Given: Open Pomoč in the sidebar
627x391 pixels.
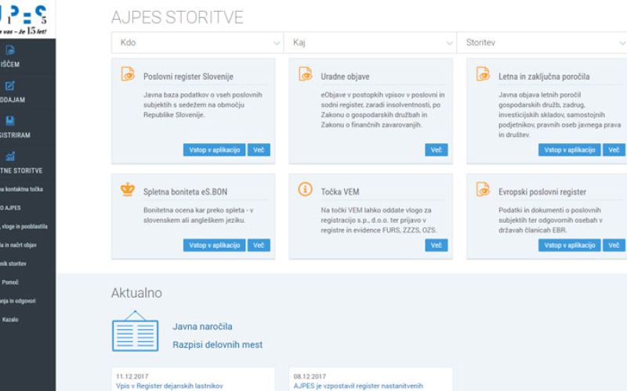Looking at the screenshot, I should (x=10, y=282).
